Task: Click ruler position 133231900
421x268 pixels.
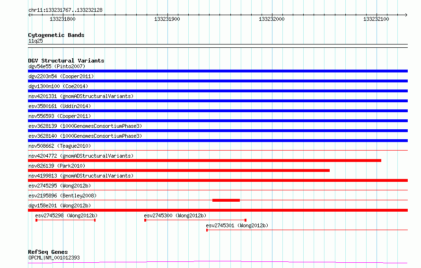Action: [167, 19]
